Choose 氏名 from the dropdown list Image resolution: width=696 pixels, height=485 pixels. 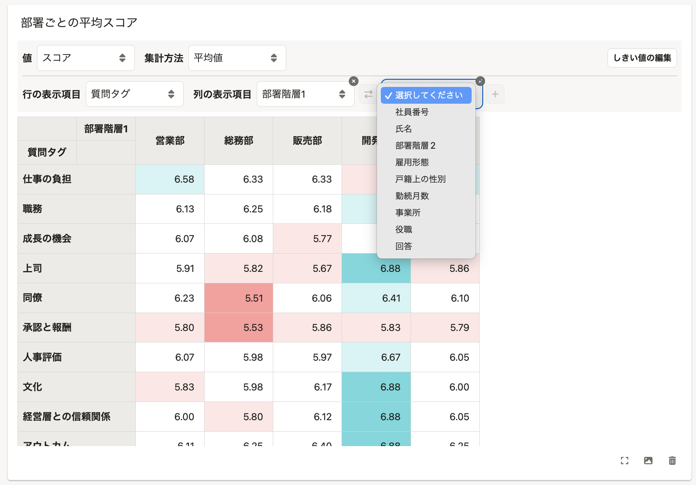(426, 129)
